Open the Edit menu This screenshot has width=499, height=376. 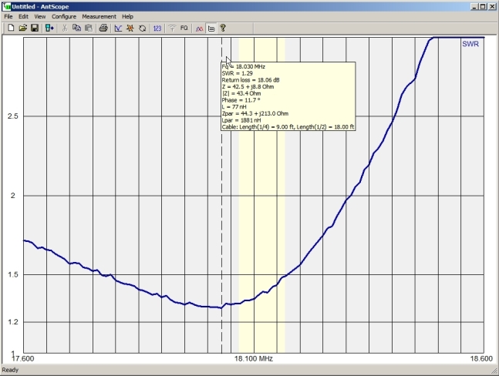coord(23,16)
